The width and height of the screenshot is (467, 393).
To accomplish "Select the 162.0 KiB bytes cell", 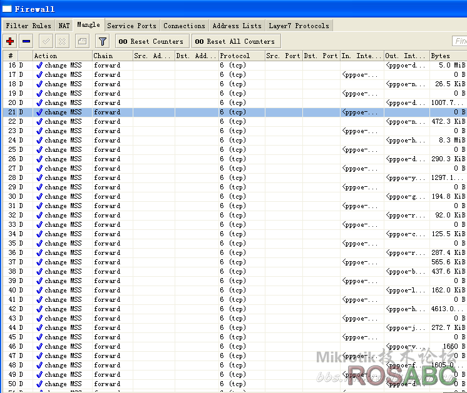I will coord(448,290).
